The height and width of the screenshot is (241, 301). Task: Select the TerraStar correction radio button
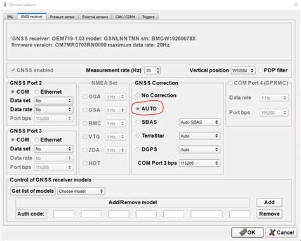coord(138,136)
